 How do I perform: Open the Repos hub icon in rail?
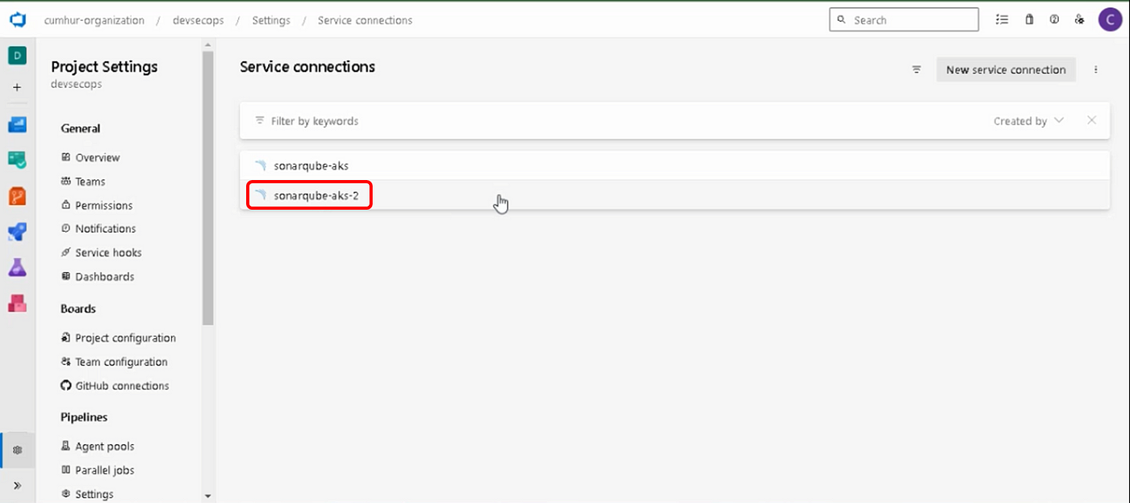coord(17,195)
